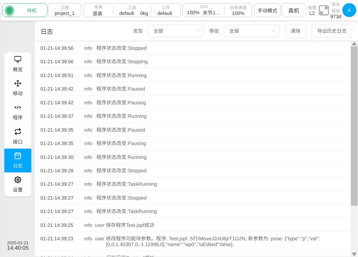Click the clear (清除) log button

[x=296, y=31]
